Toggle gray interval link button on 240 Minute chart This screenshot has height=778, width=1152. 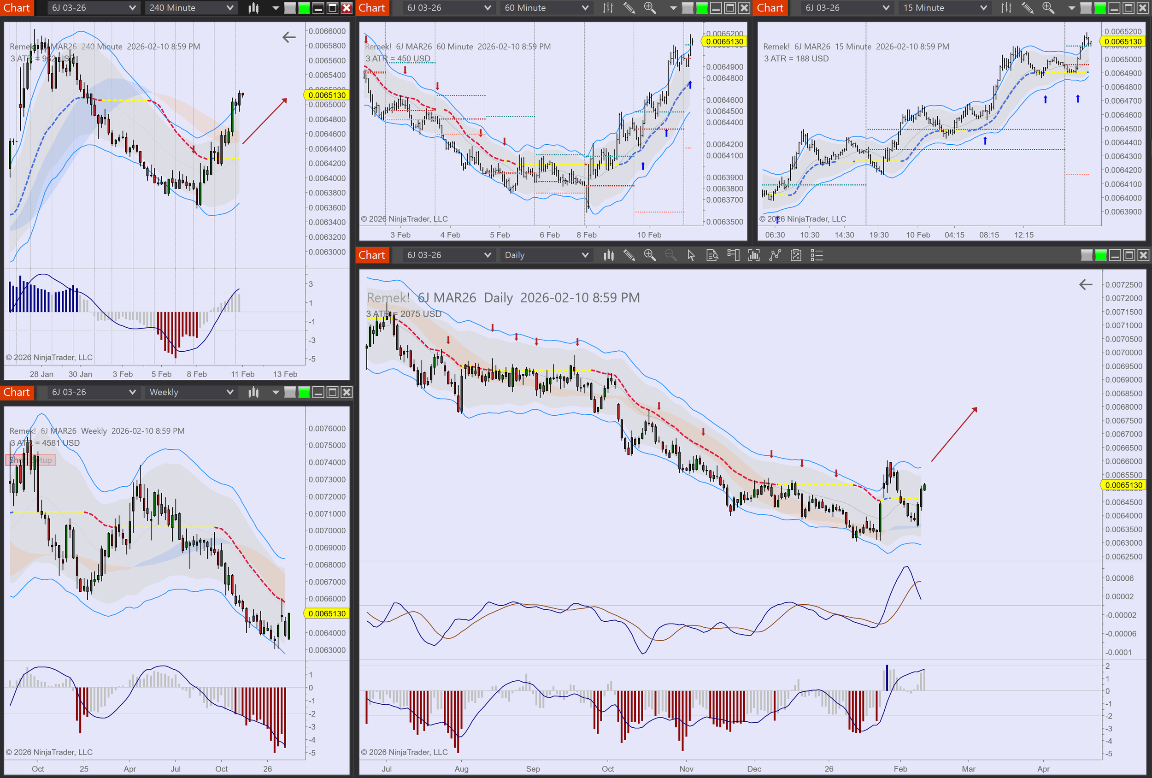(x=290, y=8)
